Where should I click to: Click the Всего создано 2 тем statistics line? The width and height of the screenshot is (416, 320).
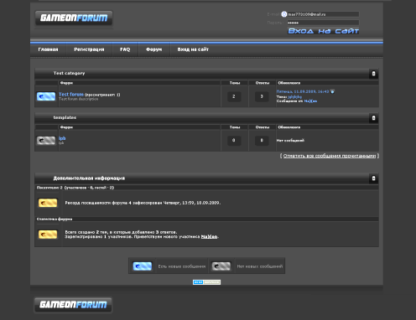[x=121, y=232]
